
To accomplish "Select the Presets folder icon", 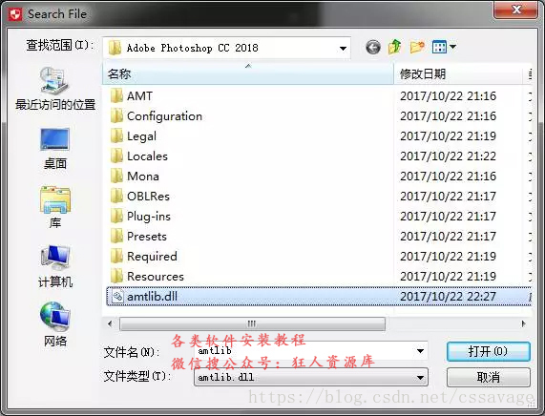I will pos(116,236).
